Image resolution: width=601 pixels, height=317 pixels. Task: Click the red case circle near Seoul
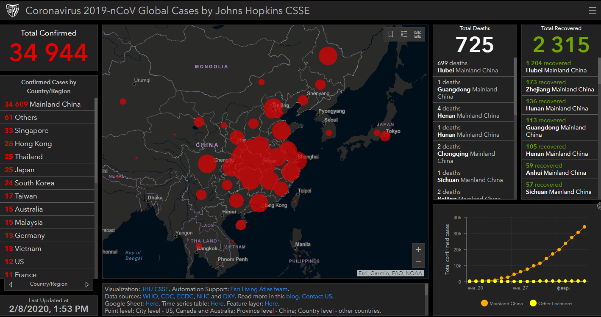tap(328, 133)
